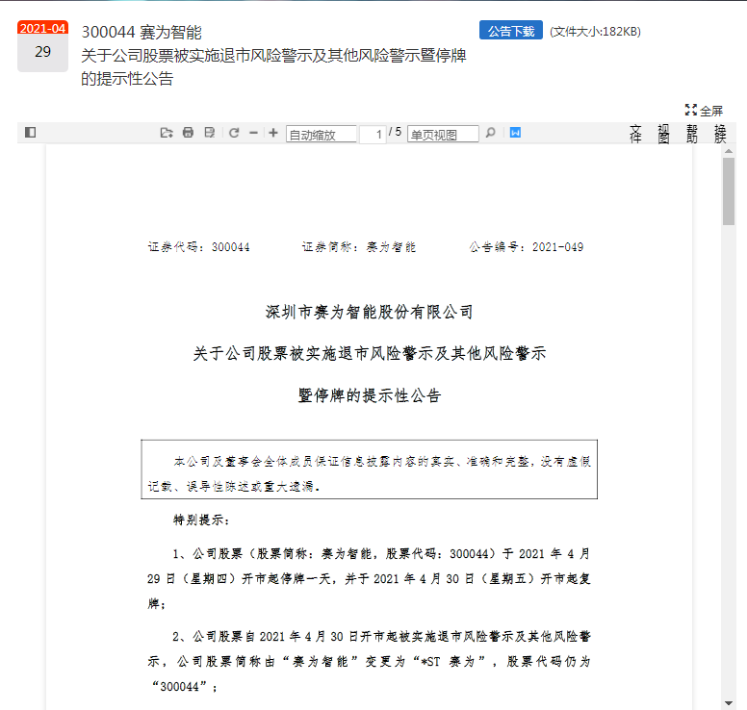Toggle the sidebar panel icon
The image size is (747, 710).
coord(31,133)
